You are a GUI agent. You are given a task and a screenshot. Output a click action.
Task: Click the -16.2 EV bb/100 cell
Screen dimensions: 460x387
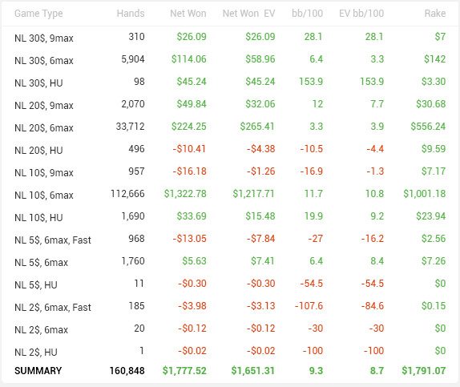pyautogui.click(x=373, y=239)
